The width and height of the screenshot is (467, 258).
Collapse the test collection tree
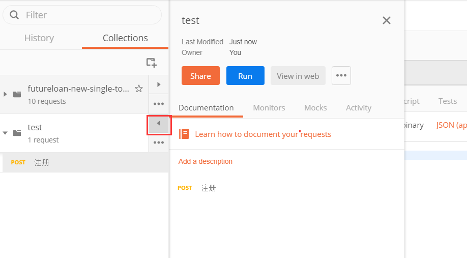coord(6,133)
